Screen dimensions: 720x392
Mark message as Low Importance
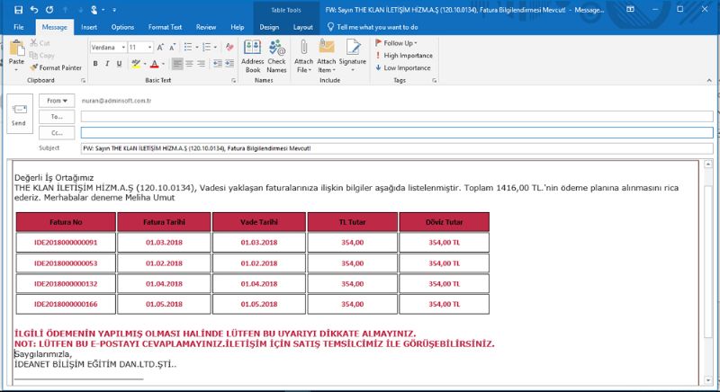[x=403, y=67]
